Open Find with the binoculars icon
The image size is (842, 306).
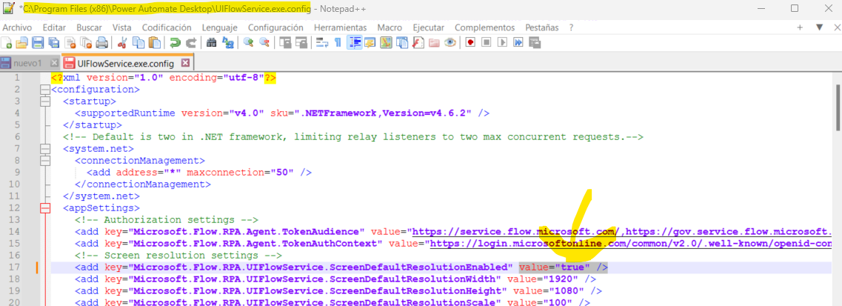point(211,43)
